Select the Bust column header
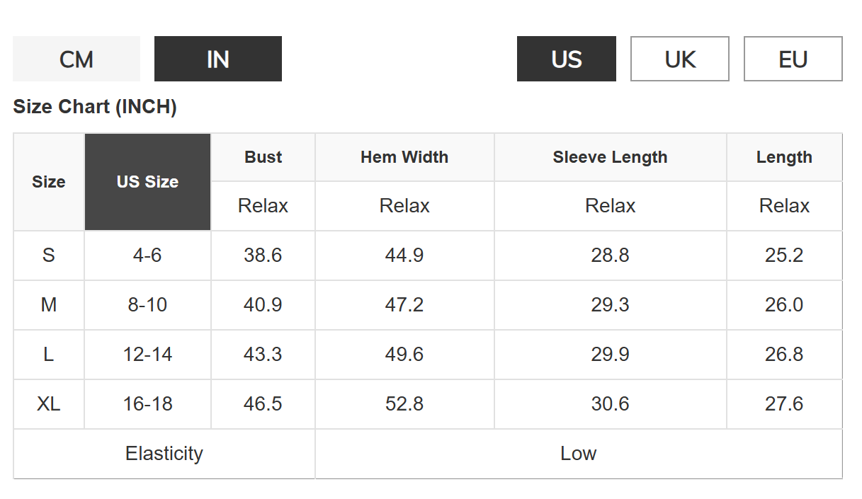Image resolution: width=862 pixels, height=499 pixels. [x=263, y=157]
